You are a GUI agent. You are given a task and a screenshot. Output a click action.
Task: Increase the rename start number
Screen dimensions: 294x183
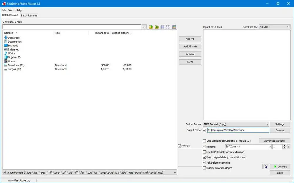point(284,145)
